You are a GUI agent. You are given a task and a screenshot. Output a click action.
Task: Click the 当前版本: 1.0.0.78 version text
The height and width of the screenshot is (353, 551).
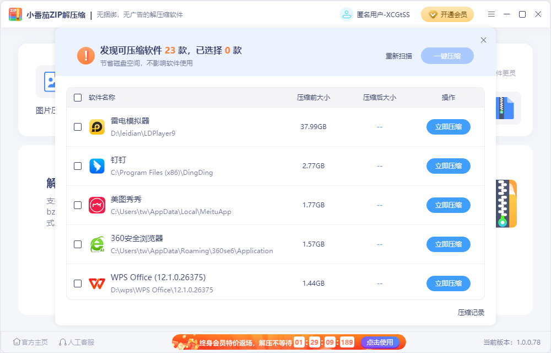(512, 342)
